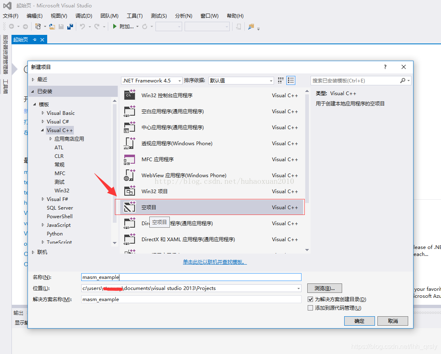This screenshot has width=441, height=354.
Task: Open the 视图(V) menu
Action: click(59, 16)
